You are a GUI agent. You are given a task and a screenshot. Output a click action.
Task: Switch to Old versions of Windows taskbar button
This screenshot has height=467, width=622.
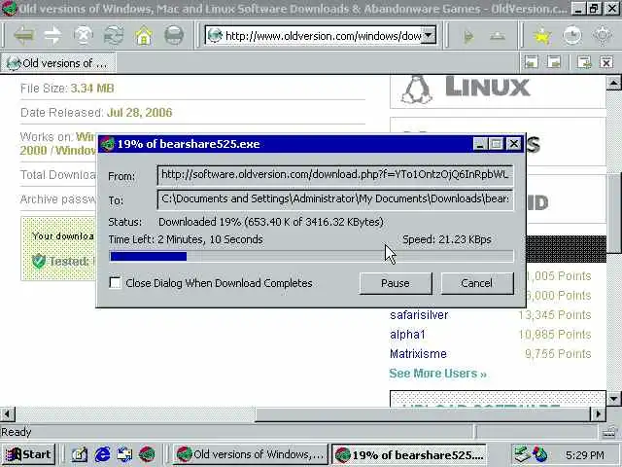[250, 454]
